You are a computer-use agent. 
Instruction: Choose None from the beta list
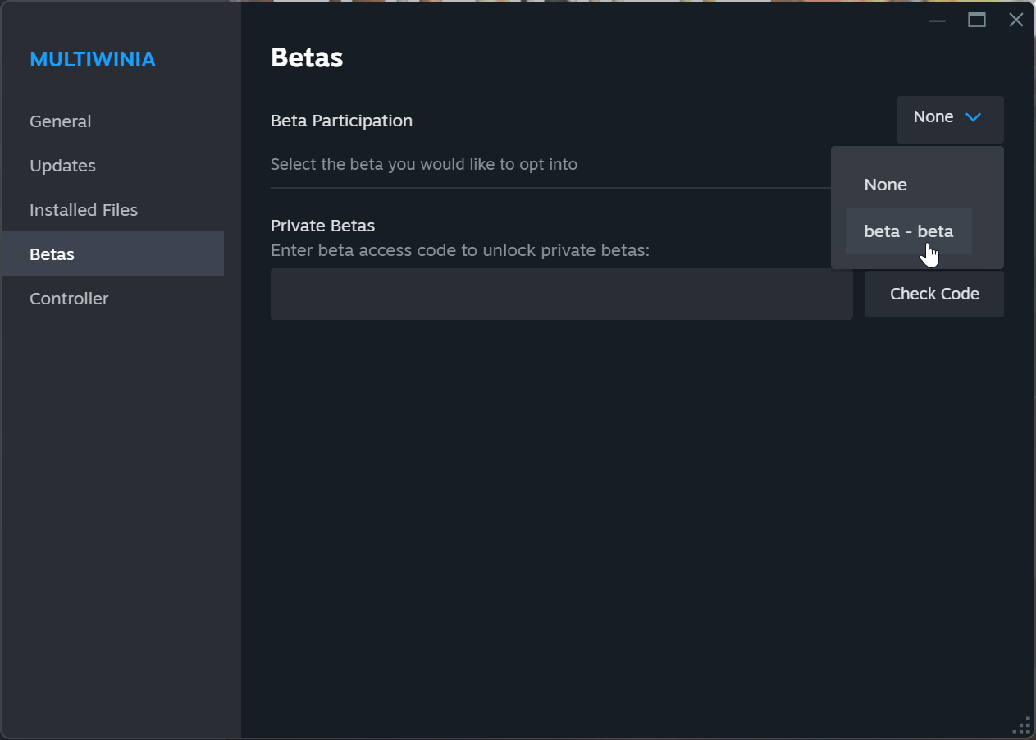(885, 185)
